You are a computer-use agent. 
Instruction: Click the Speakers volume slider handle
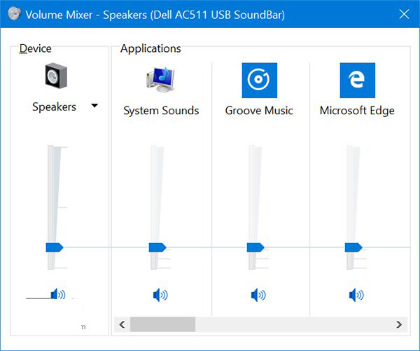(54, 247)
